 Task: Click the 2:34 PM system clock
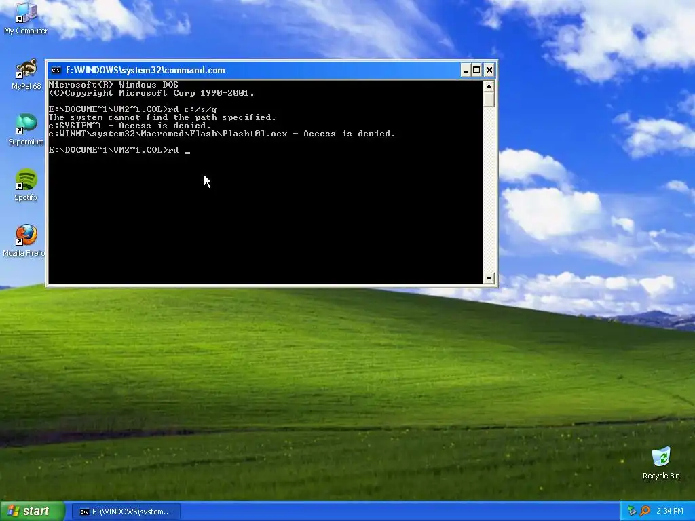point(670,511)
